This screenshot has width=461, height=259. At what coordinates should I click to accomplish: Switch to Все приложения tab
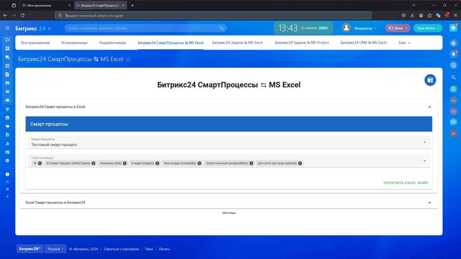pos(35,43)
